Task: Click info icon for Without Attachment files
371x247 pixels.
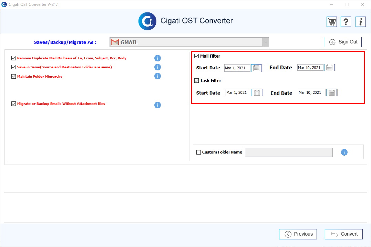Action: (x=157, y=105)
